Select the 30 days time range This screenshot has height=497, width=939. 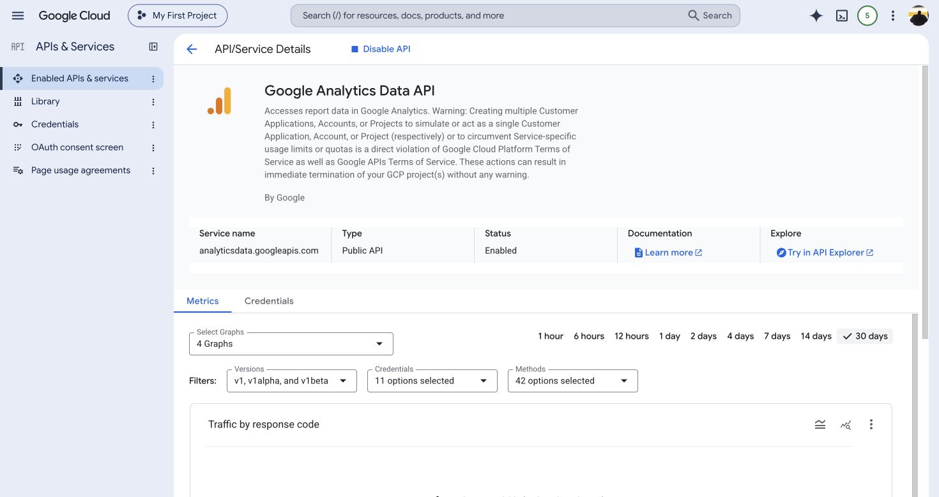(866, 336)
